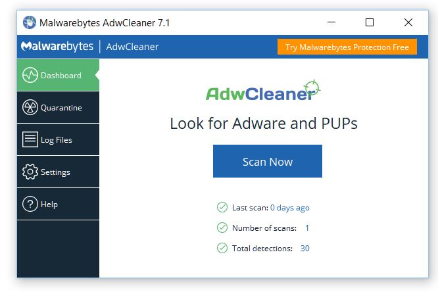Open the Quarantine tab label
Image resolution: width=438 pixels, height=292 pixels.
point(61,108)
